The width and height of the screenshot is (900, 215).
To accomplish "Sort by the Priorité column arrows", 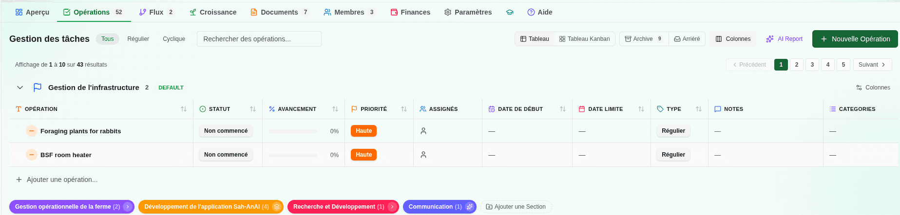I will (x=404, y=109).
